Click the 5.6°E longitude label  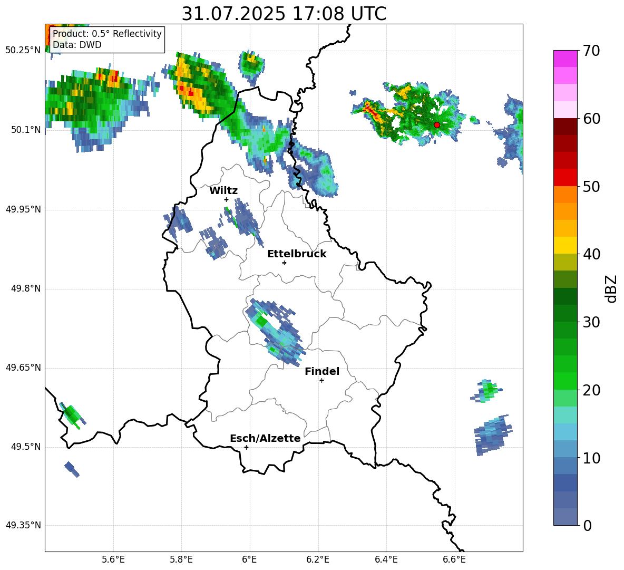click(x=113, y=560)
